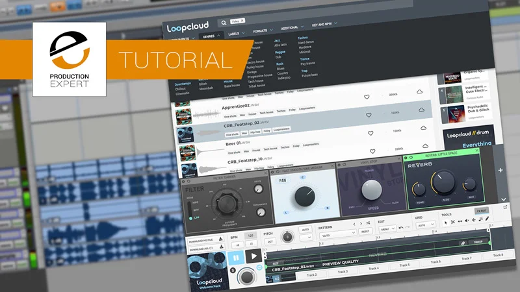Click the shuffle pattern icon

(x=368, y=223)
